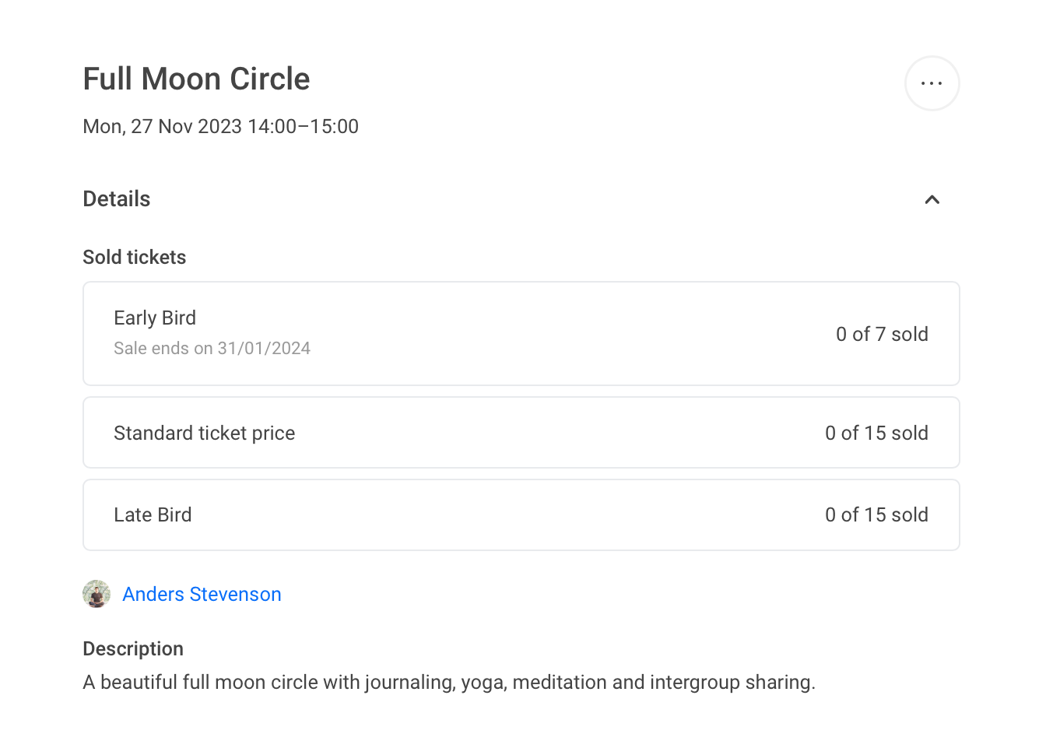This screenshot has height=741, width=1046.
Task: Click Standard ticket '0 of 15 sold' count
Action: [x=876, y=433]
